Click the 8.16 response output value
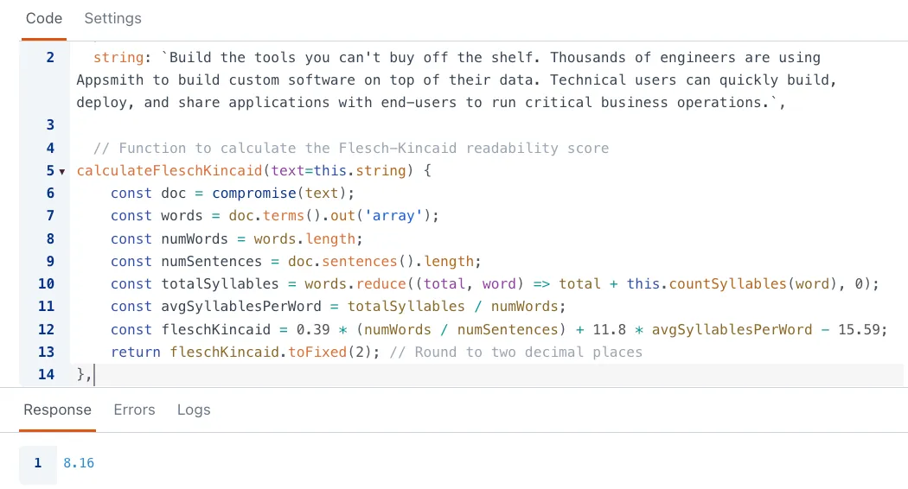The image size is (908, 489). coord(79,463)
